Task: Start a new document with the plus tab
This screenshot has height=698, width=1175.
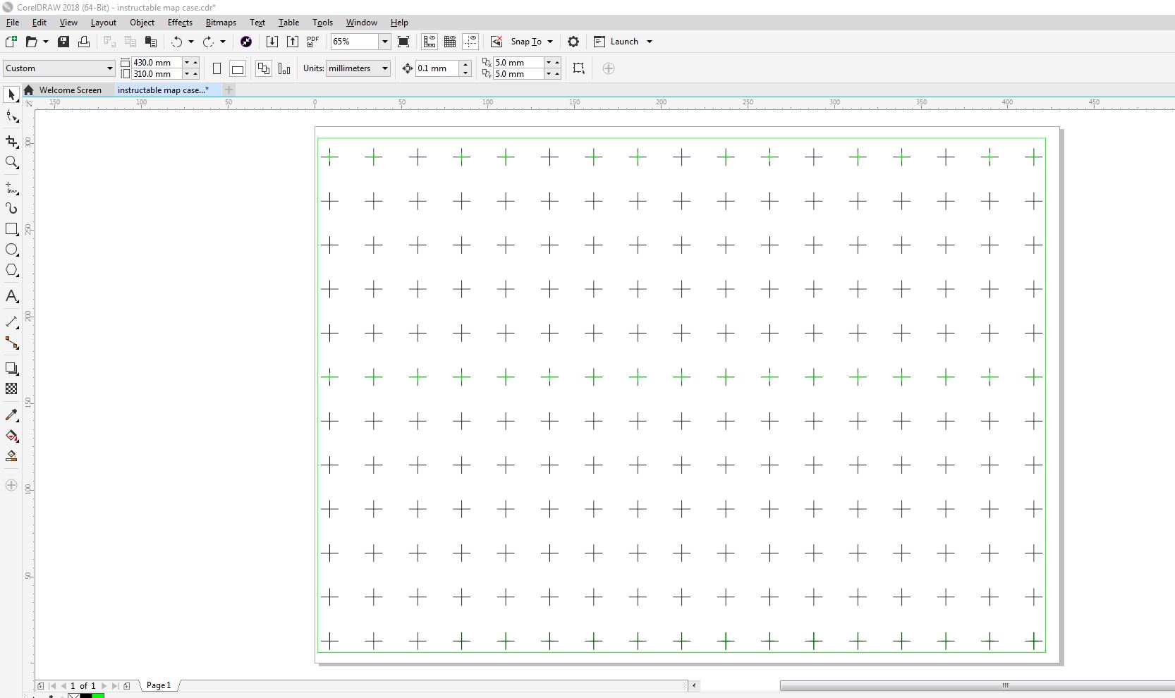Action: (229, 90)
